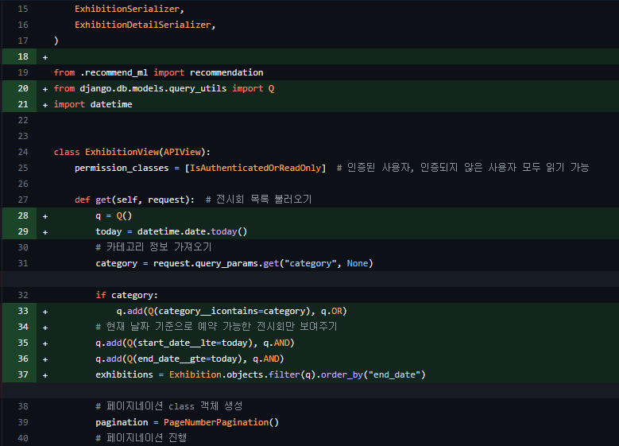Click the comment containing 'class' on line 38
The height and width of the screenshot is (446, 619).
coord(169,406)
